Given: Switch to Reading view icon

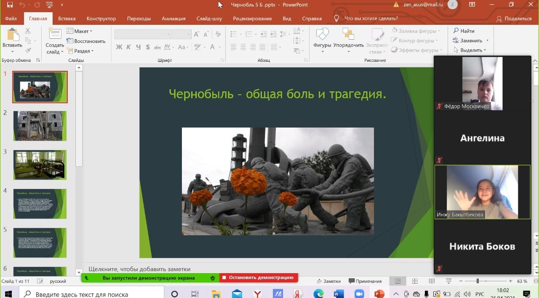Looking at the screenshot, I should click(x=432, y=281).
